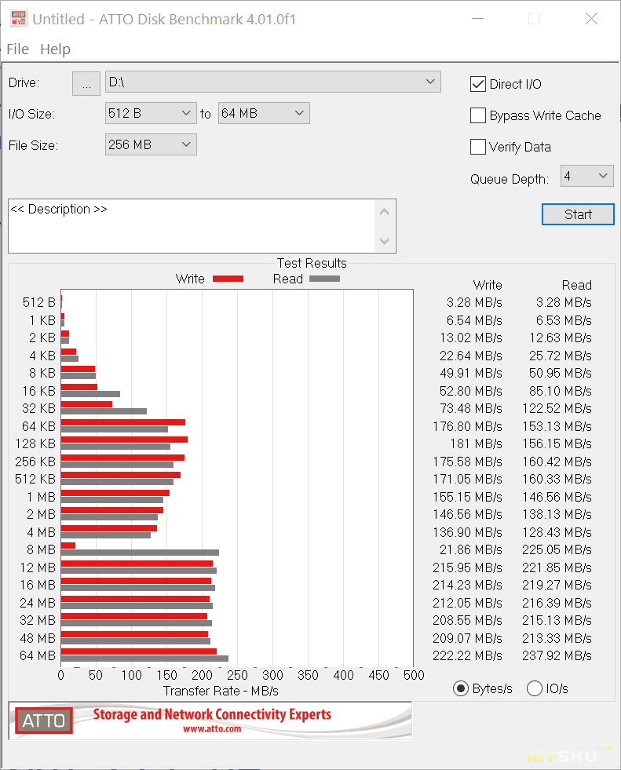This screenshot has width=621, height=770.
Task: Click the Test Results heading
Action: (x=312, y=263)
